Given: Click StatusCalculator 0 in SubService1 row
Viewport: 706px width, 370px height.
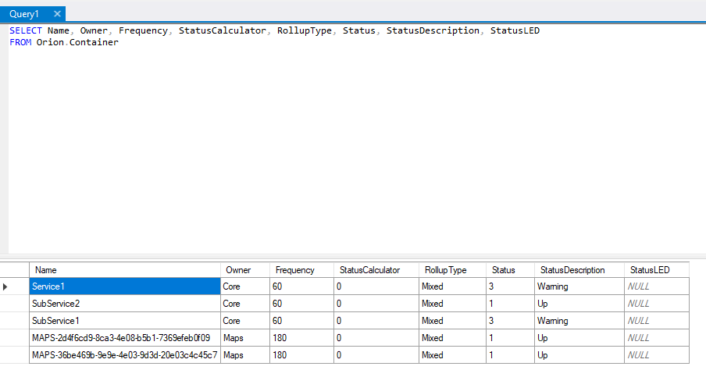Looking at the screenshot, I should (376, 321).
